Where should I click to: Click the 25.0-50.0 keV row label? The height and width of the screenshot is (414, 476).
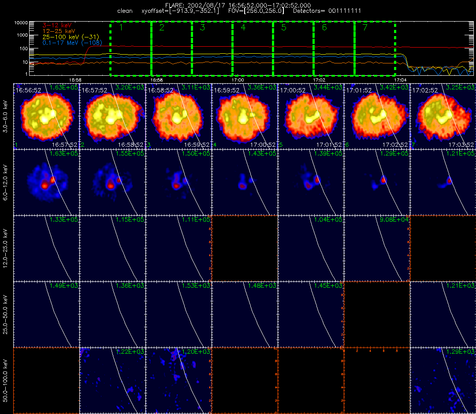(5, 314)
